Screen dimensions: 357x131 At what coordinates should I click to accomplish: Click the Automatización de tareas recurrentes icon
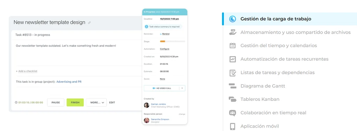coord(233,59)
